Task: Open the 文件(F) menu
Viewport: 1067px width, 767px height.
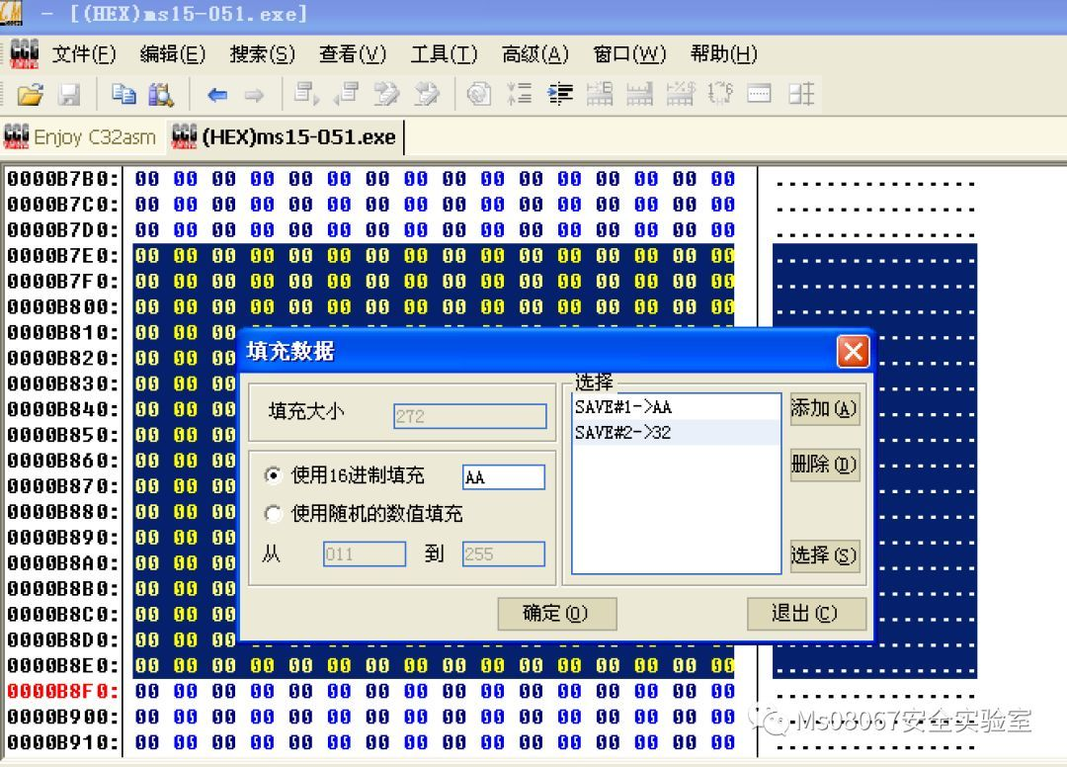Action: pyautogui.click(x=84, y=53)
